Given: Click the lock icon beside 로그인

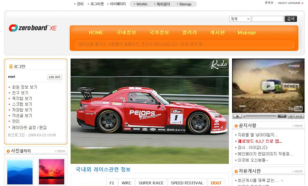Looking at the screenshot, I should coord(11,66).
